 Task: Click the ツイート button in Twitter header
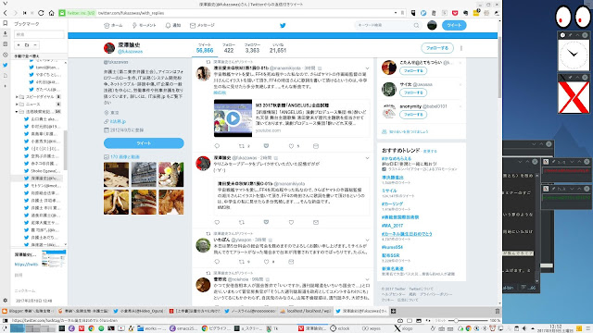click(454, 25)
